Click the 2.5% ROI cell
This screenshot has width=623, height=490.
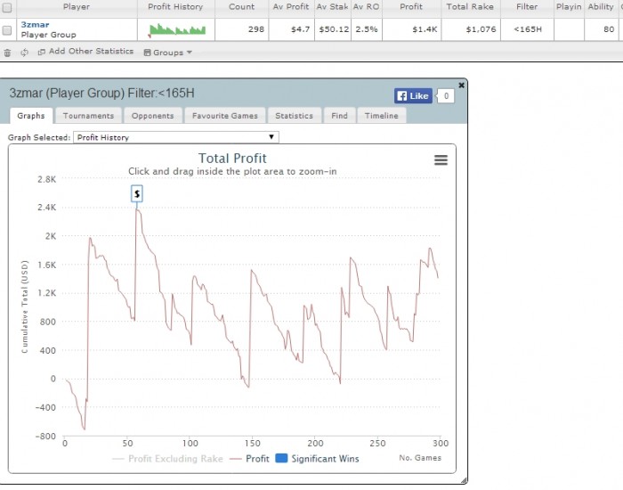click(367, 29)
